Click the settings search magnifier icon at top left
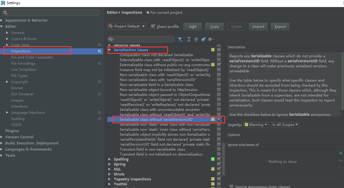 (6, 13)
